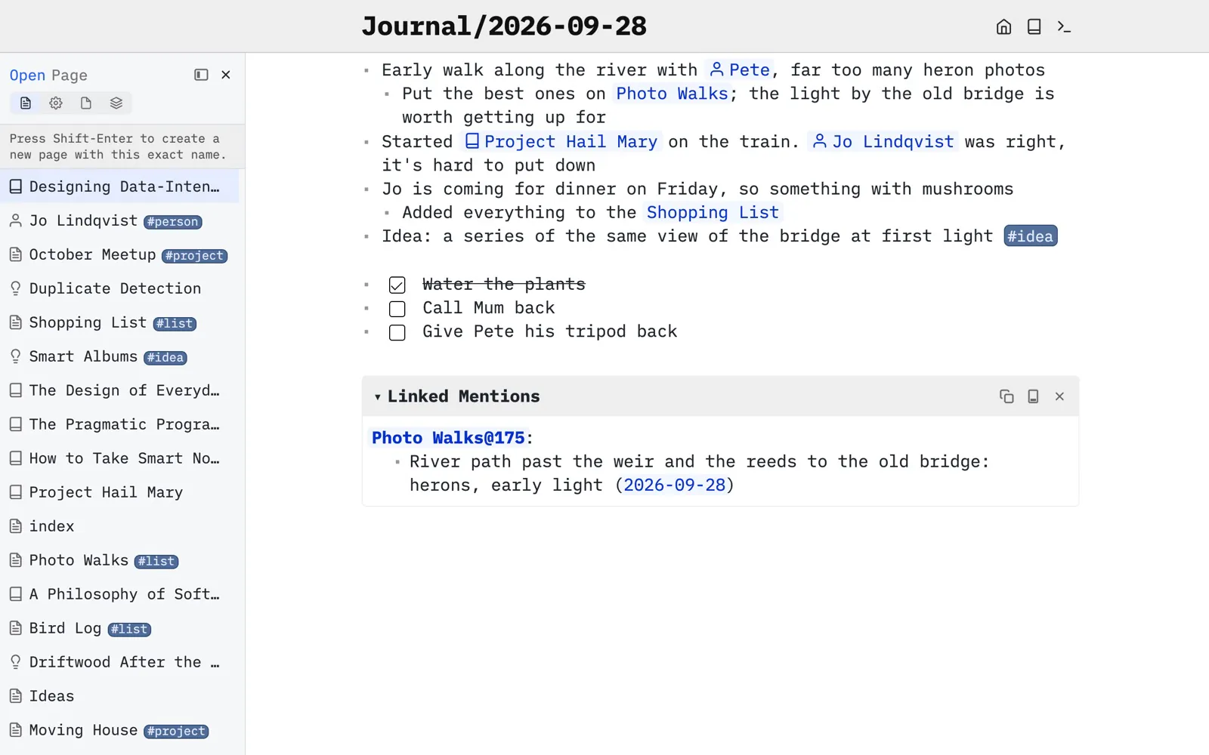Viewport: 1209px width, 755px height.
Task: Open The Design of Everyd… book page
Action: pyautogui.click(x=119, y=390)
